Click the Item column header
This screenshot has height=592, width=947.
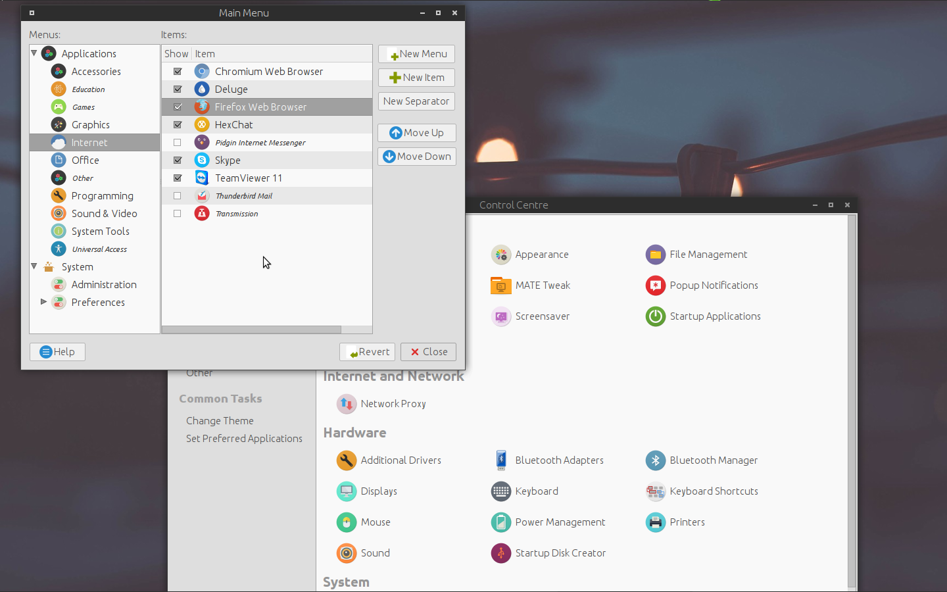pyautogui.click(x=282, y=54)
